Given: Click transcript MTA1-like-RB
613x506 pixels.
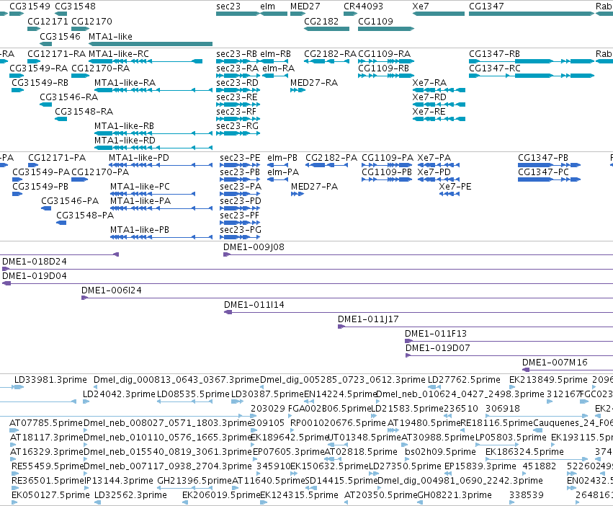Looking at the screenshot, I should point(153,133).
